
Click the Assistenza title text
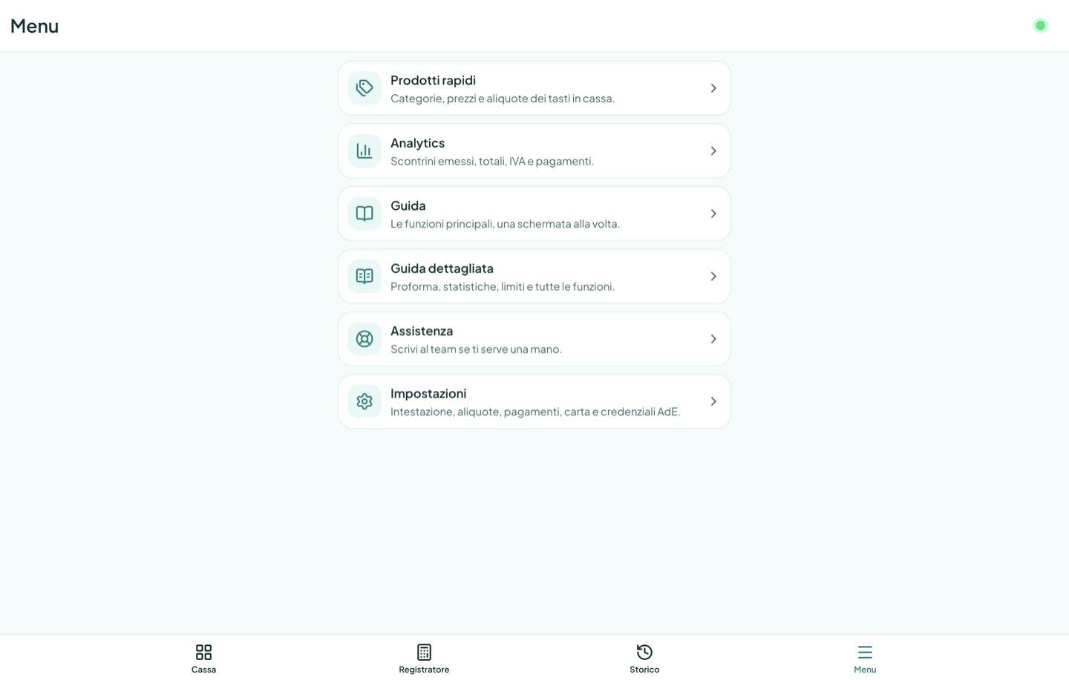coord(422,331)
